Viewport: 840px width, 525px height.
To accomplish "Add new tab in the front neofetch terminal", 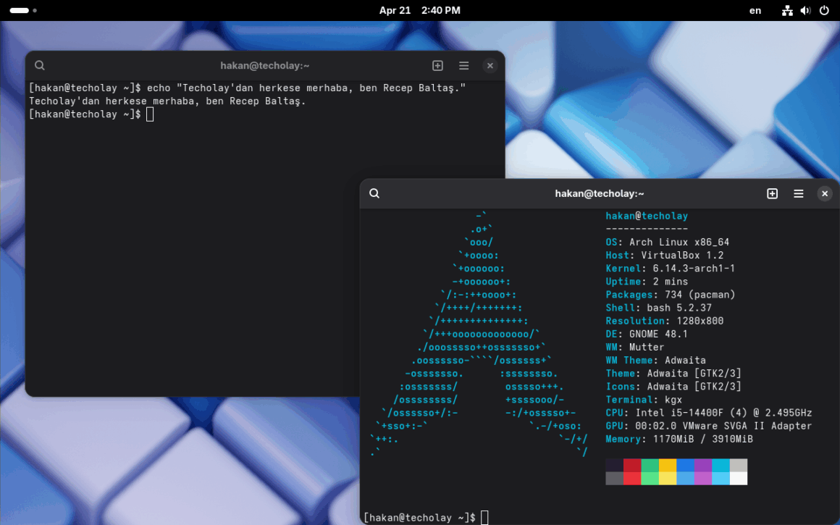I will [x=772, y=193].
